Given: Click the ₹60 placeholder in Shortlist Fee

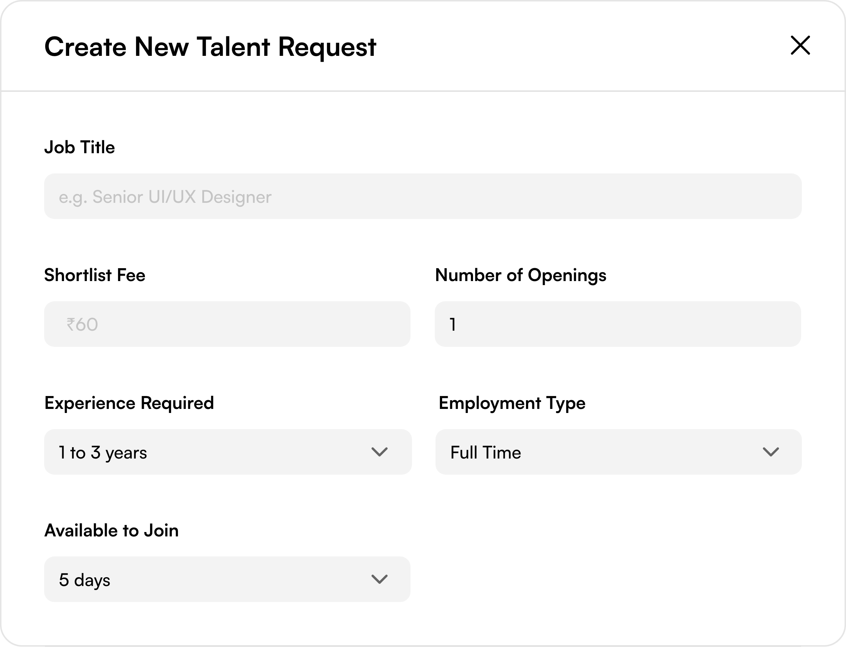Looking at the screenshot, I should [82, 325].
